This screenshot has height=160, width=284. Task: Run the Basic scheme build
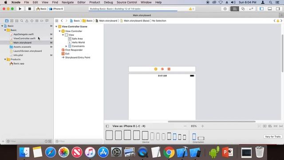[20, 9]
